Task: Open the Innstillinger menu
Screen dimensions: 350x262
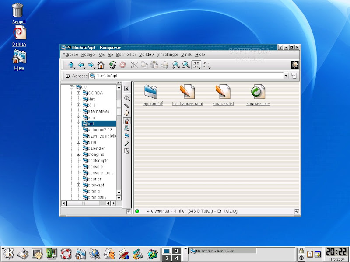Action: (x=168, y=55)
